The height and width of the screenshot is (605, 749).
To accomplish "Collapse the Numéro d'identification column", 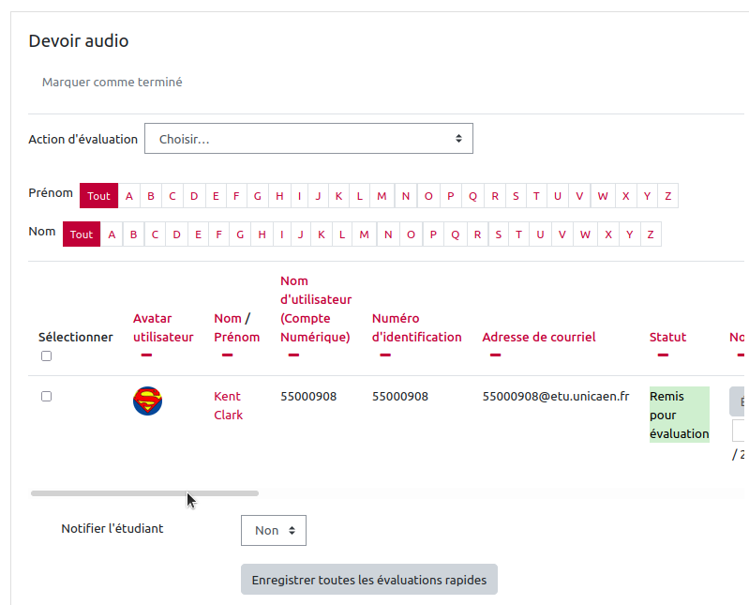I will click(385, 355).
